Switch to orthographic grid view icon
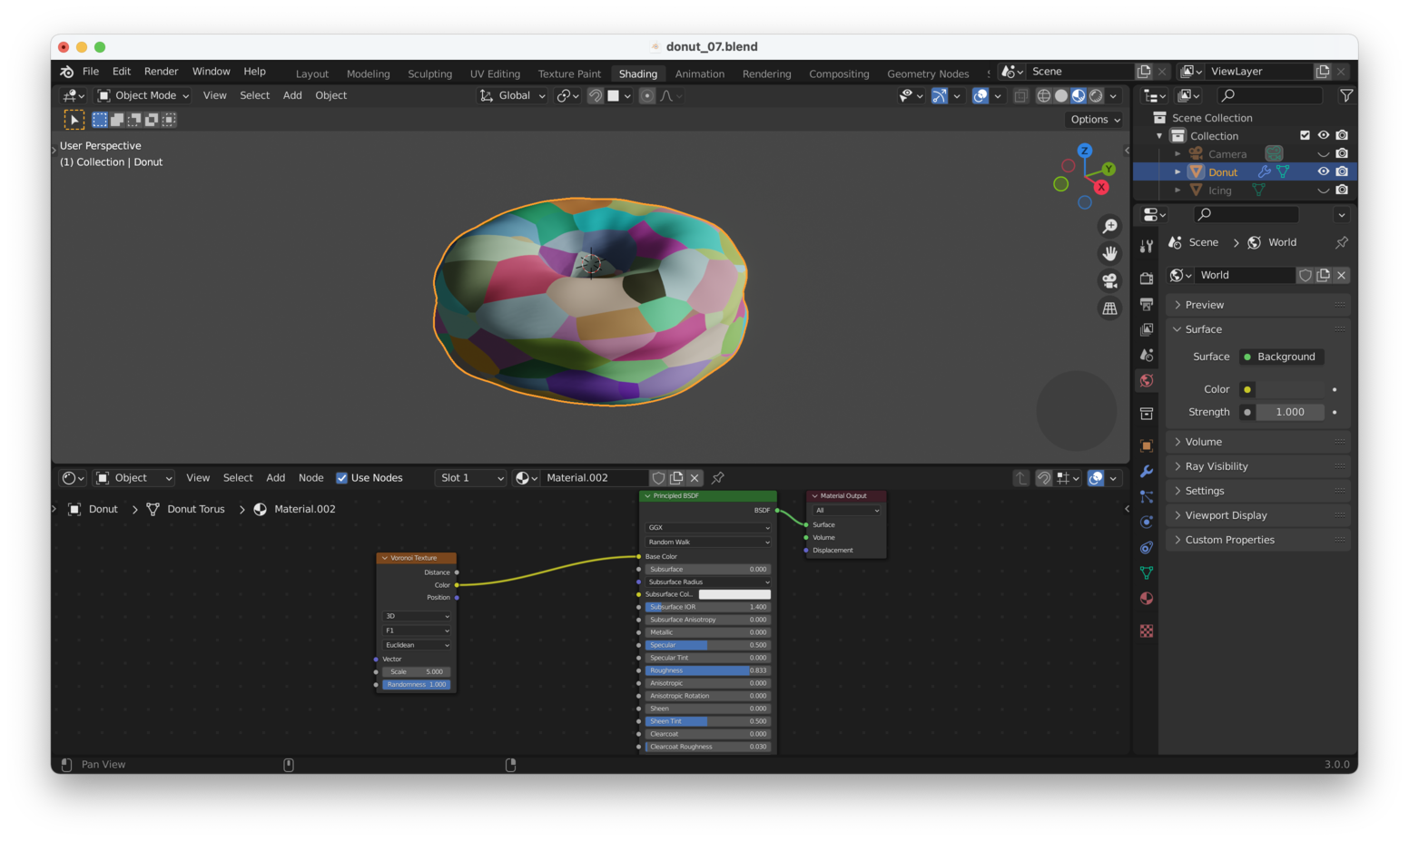The height and width of the screenshot is (841, 1409). point(1109,308)
